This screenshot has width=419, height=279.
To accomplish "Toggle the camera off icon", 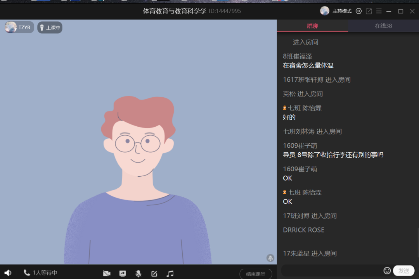I will pyautogui.click(x=107, y=274).
